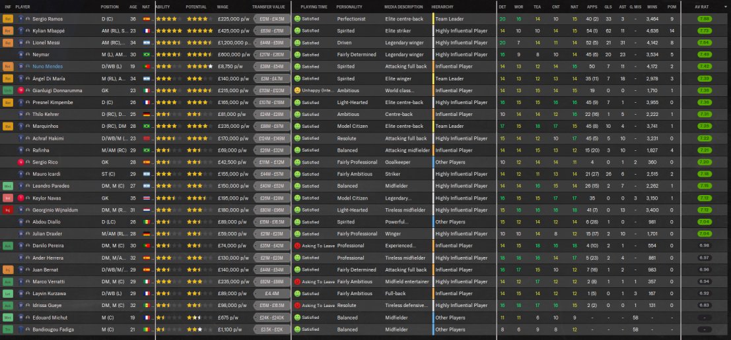The width and height of the screenshot is (731, 340).
Task: Click Gianluigi Donnarumma's green Unh status badge
Action: click(8, 91)
